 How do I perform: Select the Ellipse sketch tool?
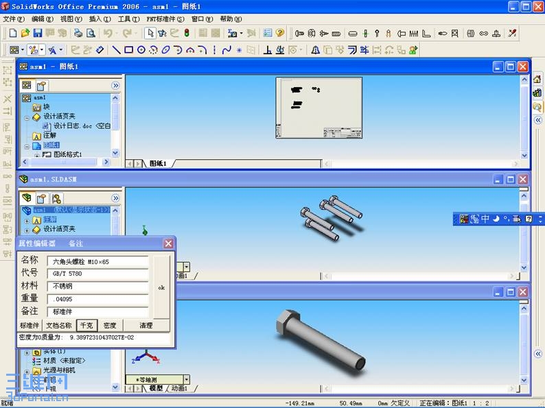[166, 50]
